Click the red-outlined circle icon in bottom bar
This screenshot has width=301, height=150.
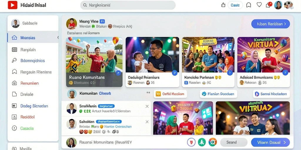coord(191,142)
